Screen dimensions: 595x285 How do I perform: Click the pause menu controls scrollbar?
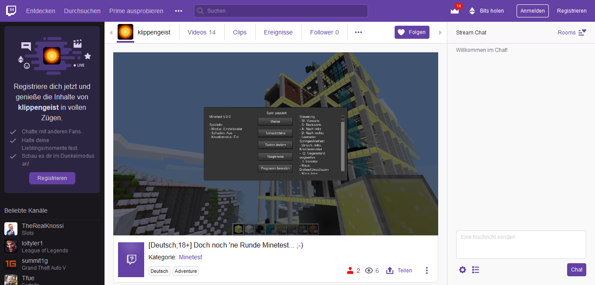point(342,145)
